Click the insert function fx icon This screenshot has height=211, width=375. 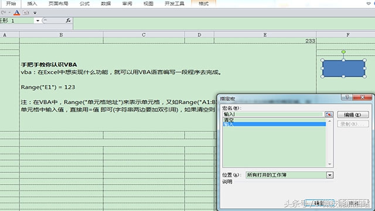pyautogui.click(x=68, y=21)
